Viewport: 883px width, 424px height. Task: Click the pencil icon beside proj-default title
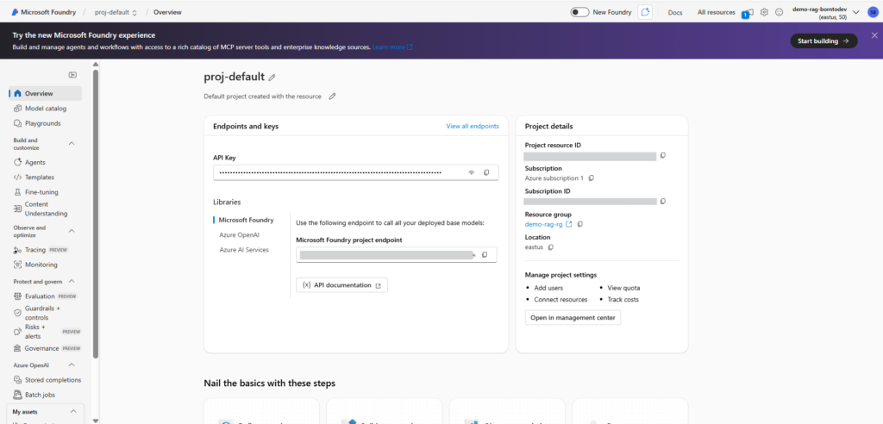(272, 78)
